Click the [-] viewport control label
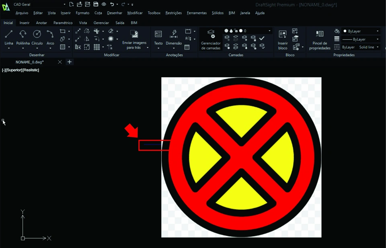This screenshot has width=386, height=248. coord(4,70)
